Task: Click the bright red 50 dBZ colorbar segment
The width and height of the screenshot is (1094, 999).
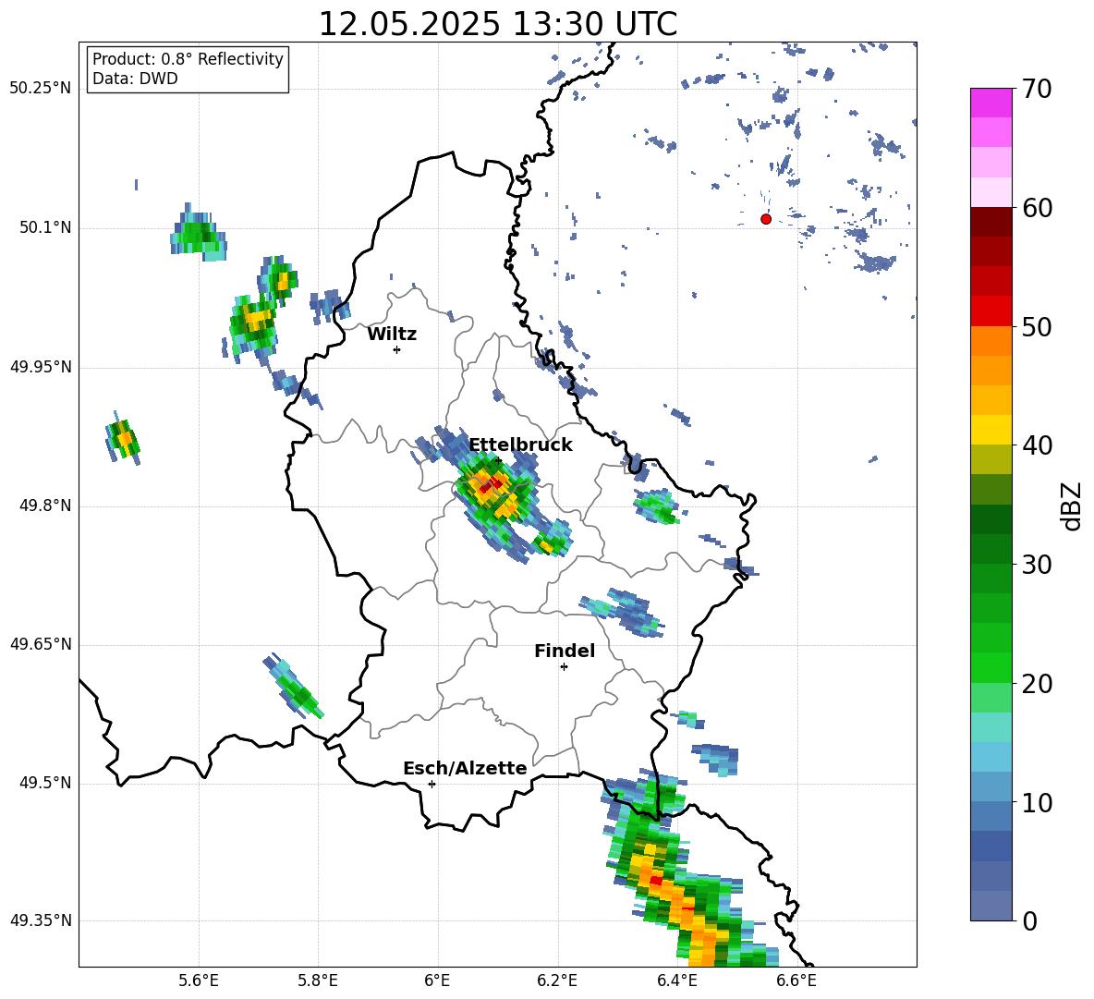Action: click(991, 311)
